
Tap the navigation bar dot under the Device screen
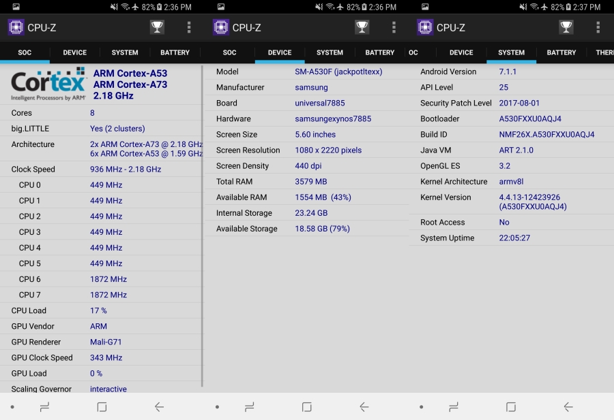click(x=218, y=407)
